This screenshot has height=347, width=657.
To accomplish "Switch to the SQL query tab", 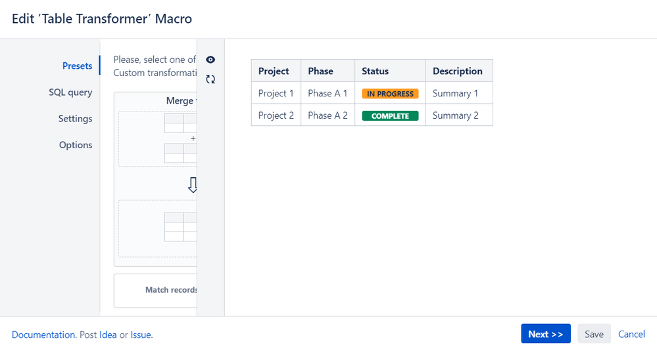I will (x=70, y=92).
